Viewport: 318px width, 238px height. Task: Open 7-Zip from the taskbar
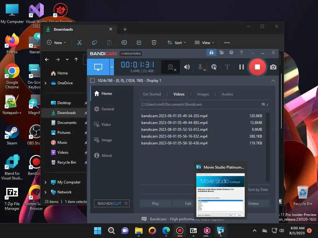pos(193,231)
